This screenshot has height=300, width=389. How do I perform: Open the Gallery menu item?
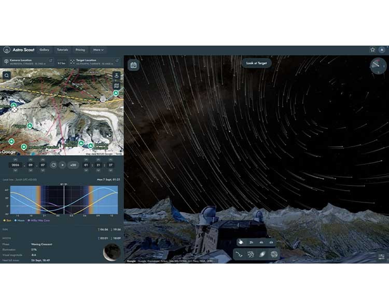pos(45,50)
